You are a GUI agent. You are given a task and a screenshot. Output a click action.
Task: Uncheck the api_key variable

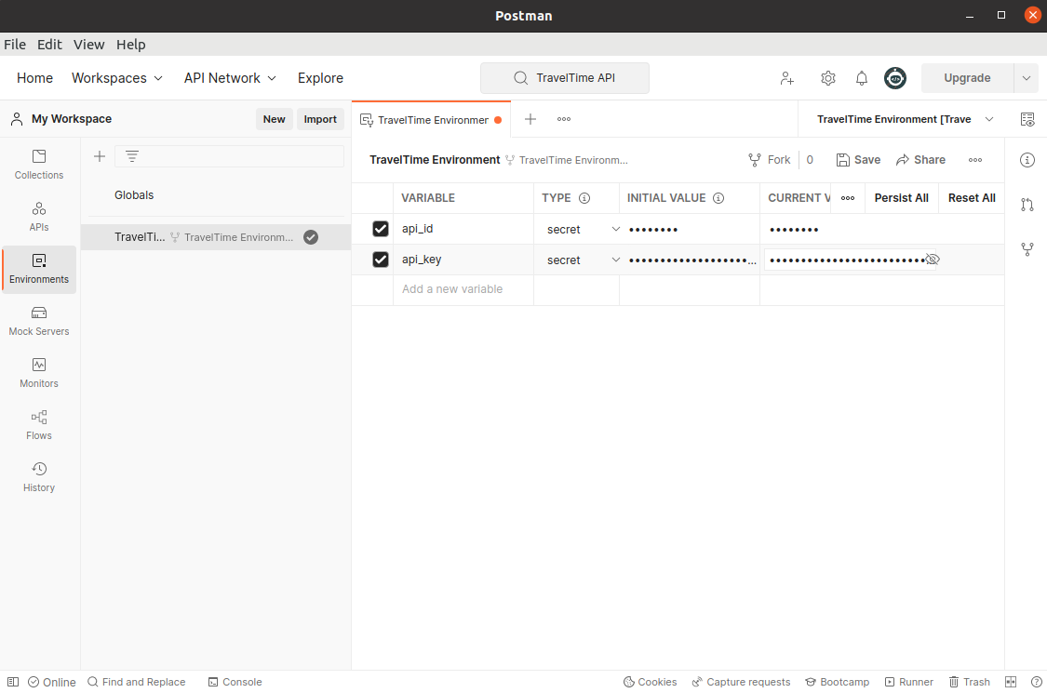pos(380,260)
